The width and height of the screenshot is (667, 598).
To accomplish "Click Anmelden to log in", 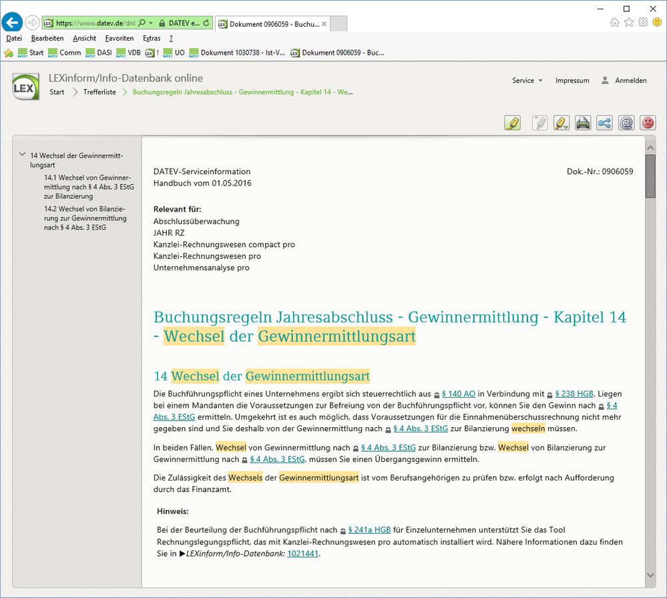I will pyautogui.click(x=624, y=80).
